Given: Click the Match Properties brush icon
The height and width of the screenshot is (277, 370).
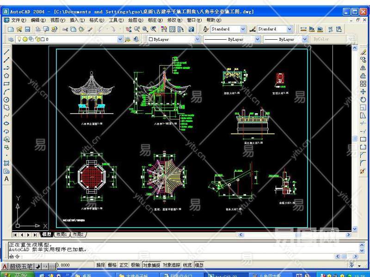Looking at the screenshot, I should click(x=90, y=29).
